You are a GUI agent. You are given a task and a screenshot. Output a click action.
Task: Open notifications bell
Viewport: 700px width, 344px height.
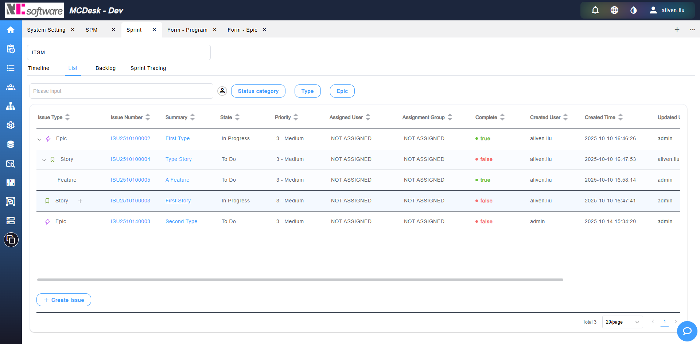(595, 10)
